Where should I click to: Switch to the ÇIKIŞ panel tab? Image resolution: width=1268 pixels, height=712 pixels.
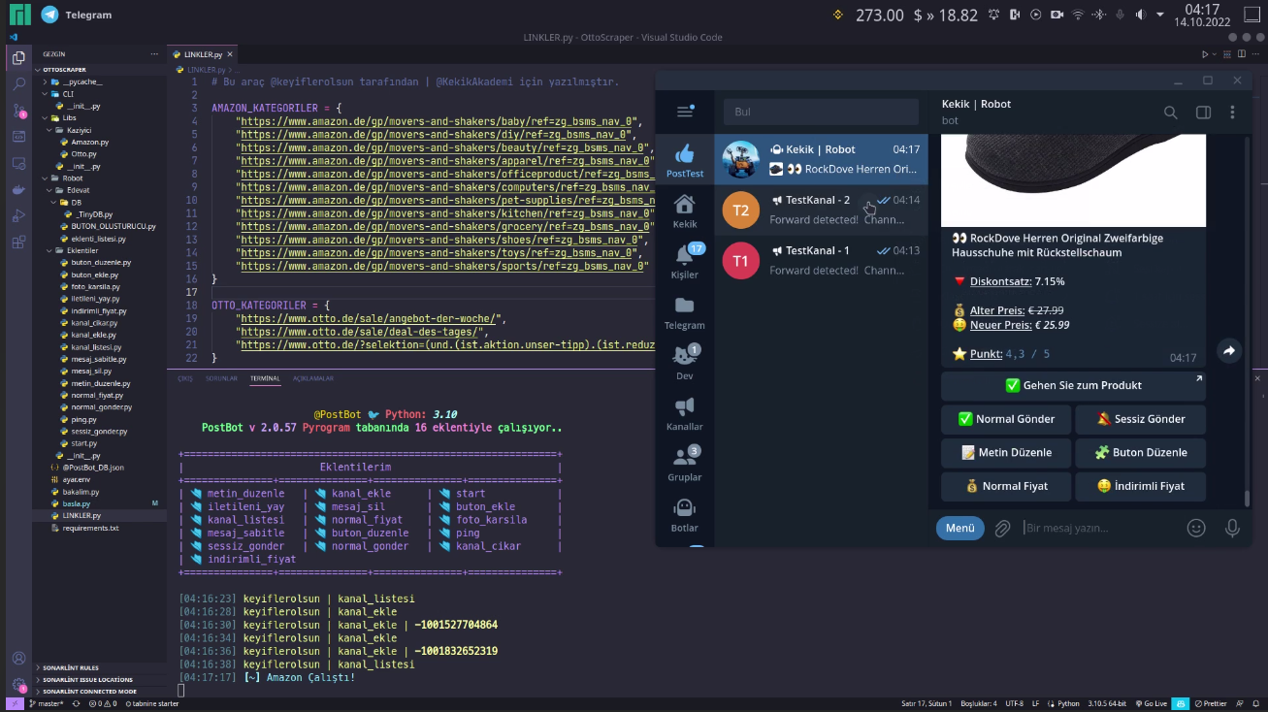point(184,378)
